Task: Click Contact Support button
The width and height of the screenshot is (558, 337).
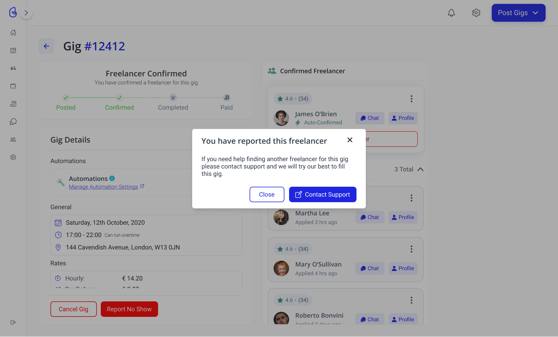Action: (323, 194)
